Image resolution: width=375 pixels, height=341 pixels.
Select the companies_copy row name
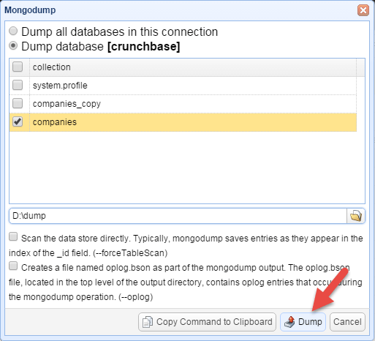tap(67, 104)
